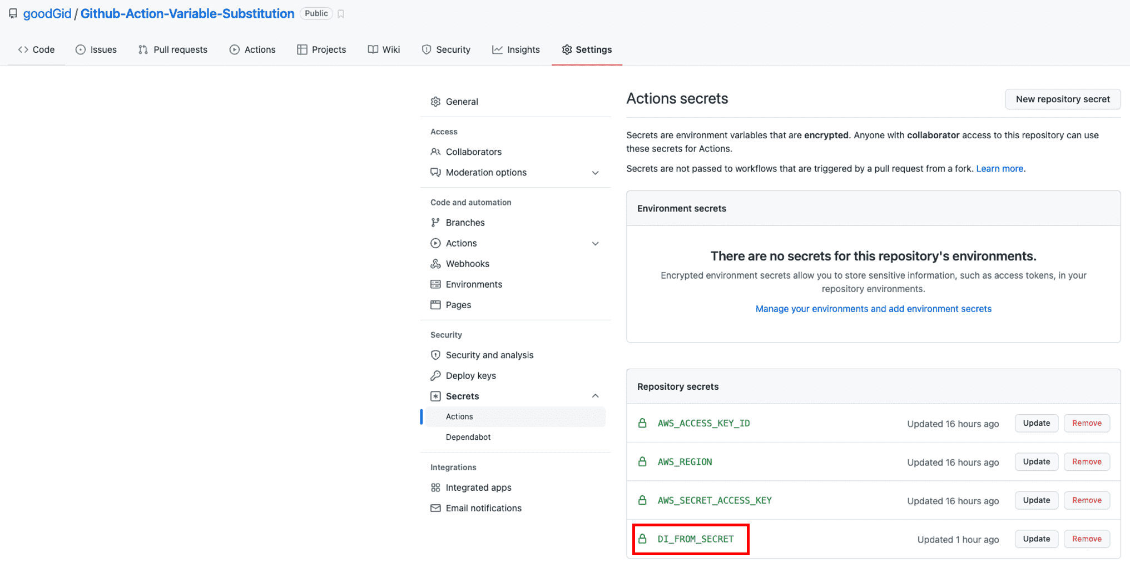This screenshot has width=1130, height=568.
Task: Click the lock icon beside AWS_REGION
Action: coord(642,461)
